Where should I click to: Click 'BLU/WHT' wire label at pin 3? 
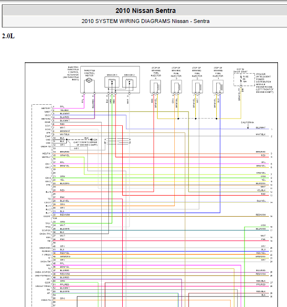click(x=65, y=113)
